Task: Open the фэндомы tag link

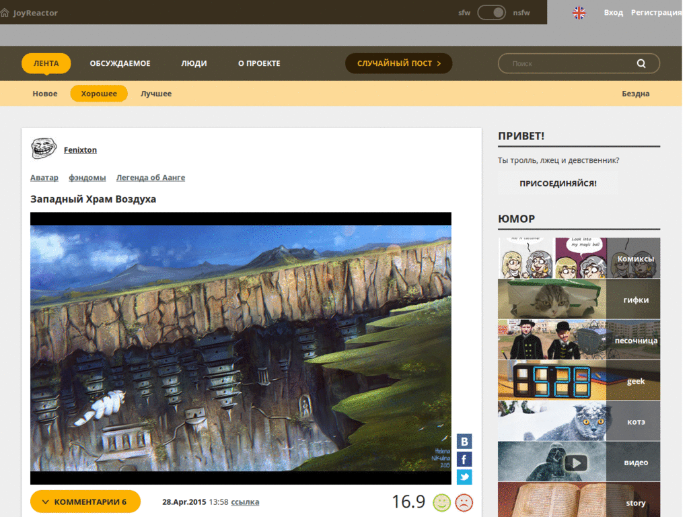Action: (87, 178)
